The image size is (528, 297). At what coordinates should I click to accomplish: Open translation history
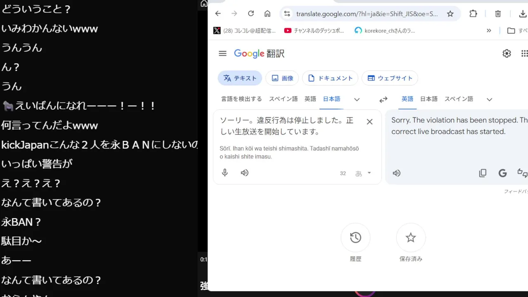356,238
